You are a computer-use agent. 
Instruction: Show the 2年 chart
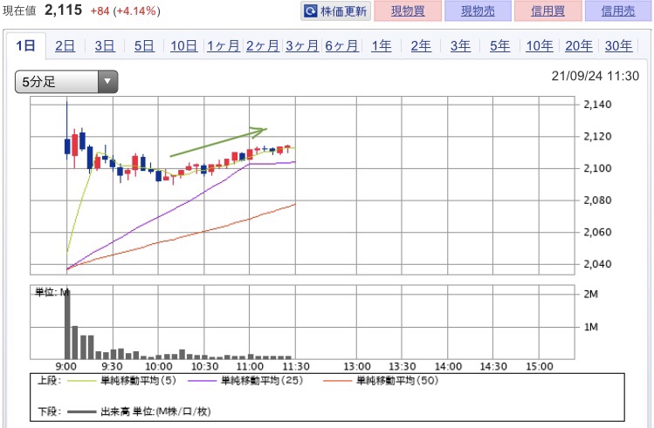pyautogui.click(x=421, y=46)
